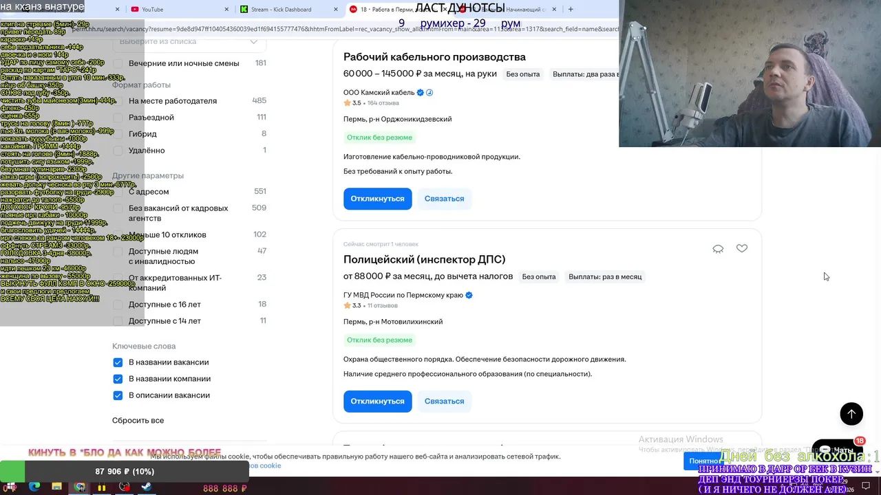Viewport: 881px width, 495px height.
Task: Click the browser address bar URL
Action: tap(344, 29)
